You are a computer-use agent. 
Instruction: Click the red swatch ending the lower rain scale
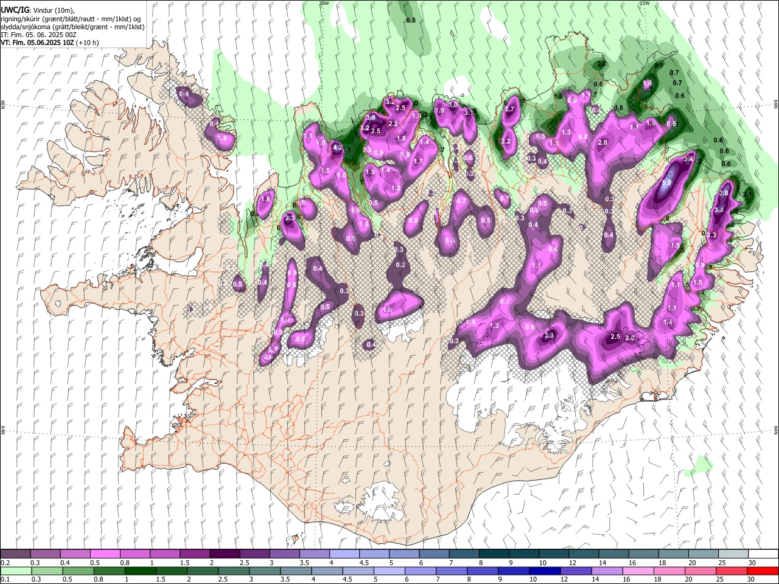763,571
